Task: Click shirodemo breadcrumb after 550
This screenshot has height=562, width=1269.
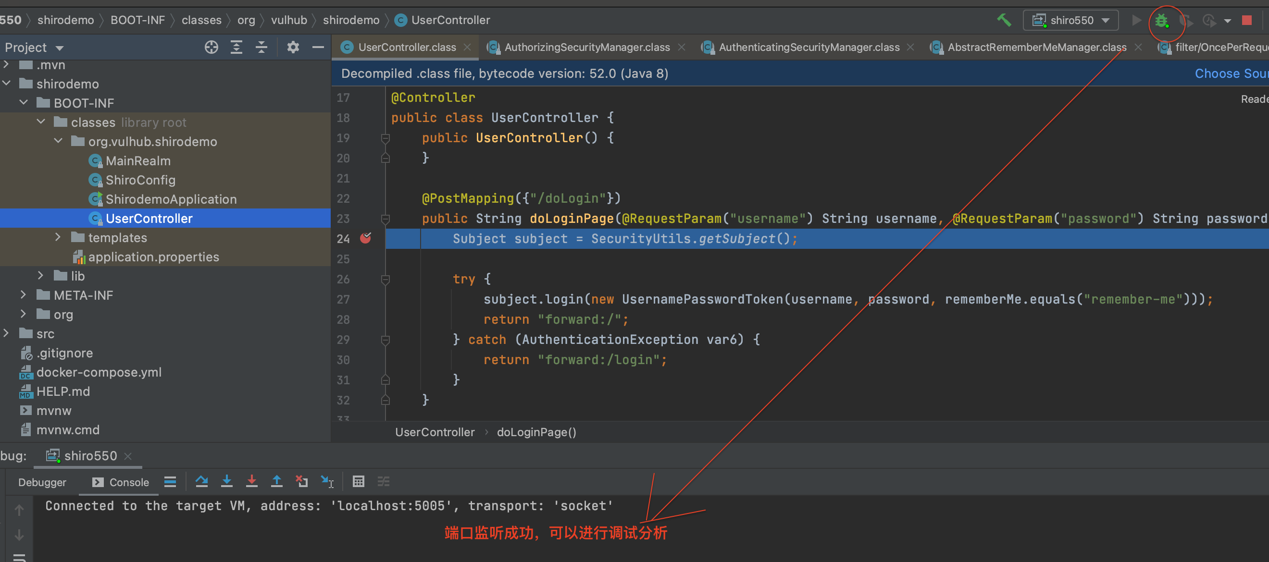Action: [x=65, y=20]
